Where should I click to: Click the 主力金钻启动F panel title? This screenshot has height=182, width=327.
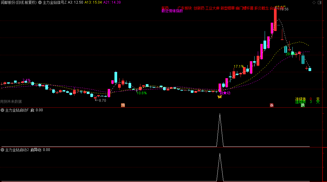click(x=17, y=110)
